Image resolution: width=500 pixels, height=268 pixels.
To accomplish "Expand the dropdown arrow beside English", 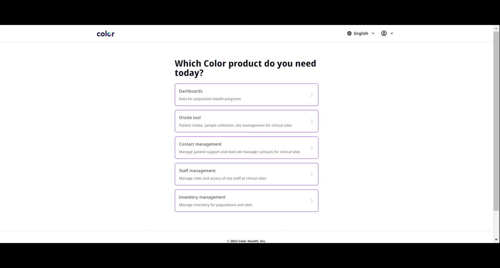I will 373,33.
